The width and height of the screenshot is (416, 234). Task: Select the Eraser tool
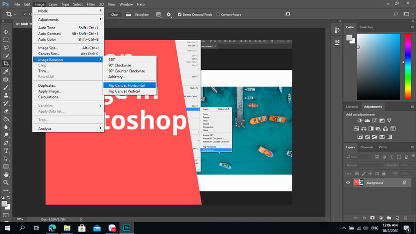coord(6,111)
